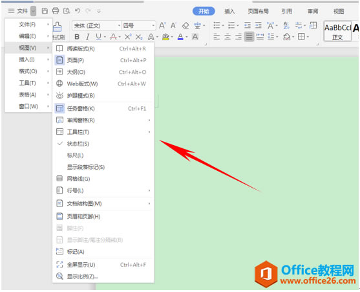Click the clear formatting eraser icon
The height and width of the screenshot is (292, 360).
pos(185,25)
